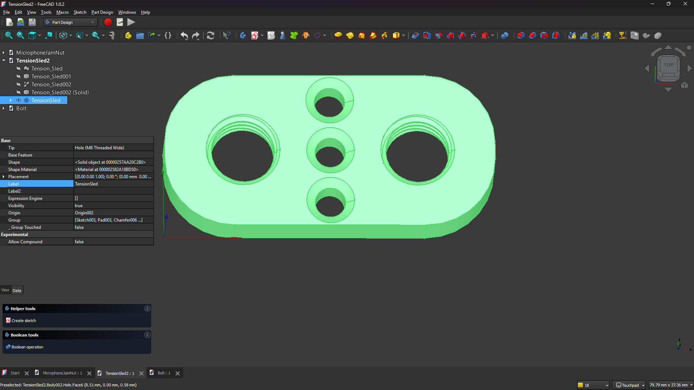Expand the Placement property row
Screen dimensions: 694x390
click(4, 177)
